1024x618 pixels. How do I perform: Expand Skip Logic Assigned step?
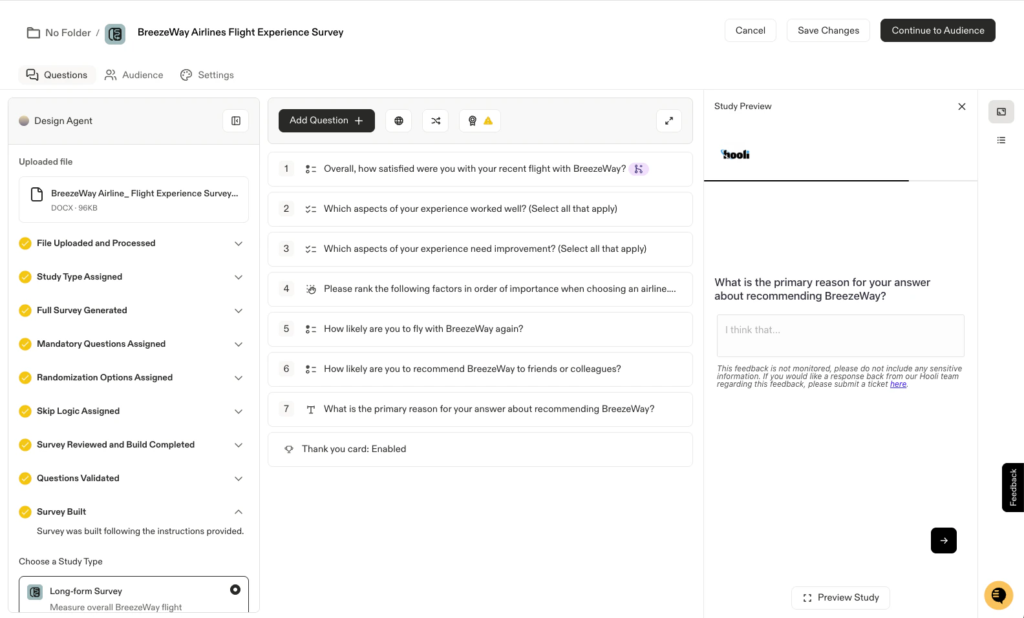pyautogui.click(x=239, y=411)
